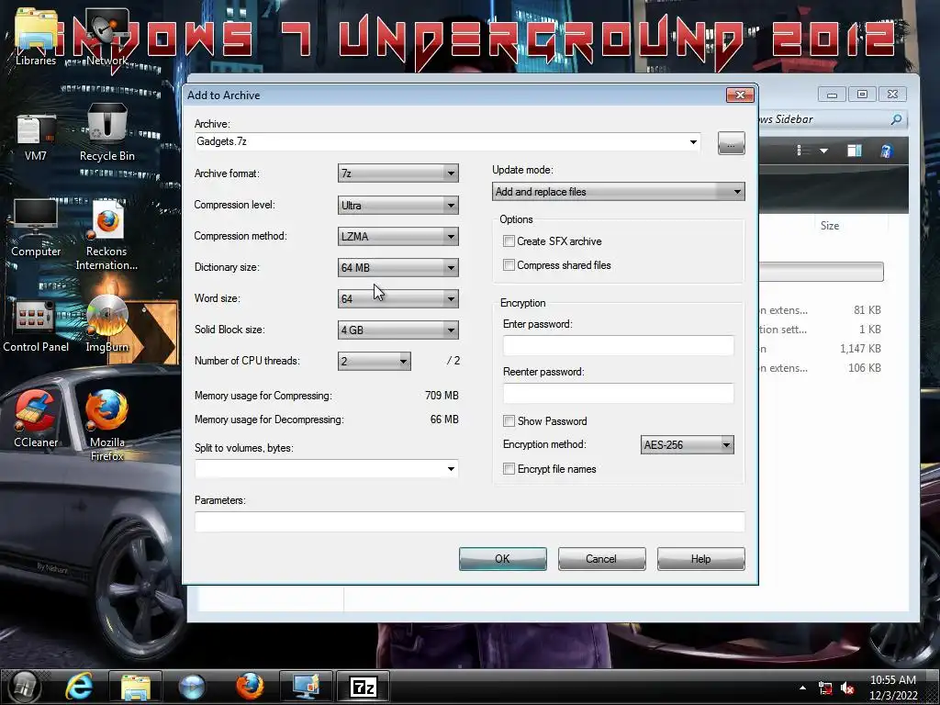940x705 pixels.
Task: Select the 81 KB file row
Action: [820, 310]
